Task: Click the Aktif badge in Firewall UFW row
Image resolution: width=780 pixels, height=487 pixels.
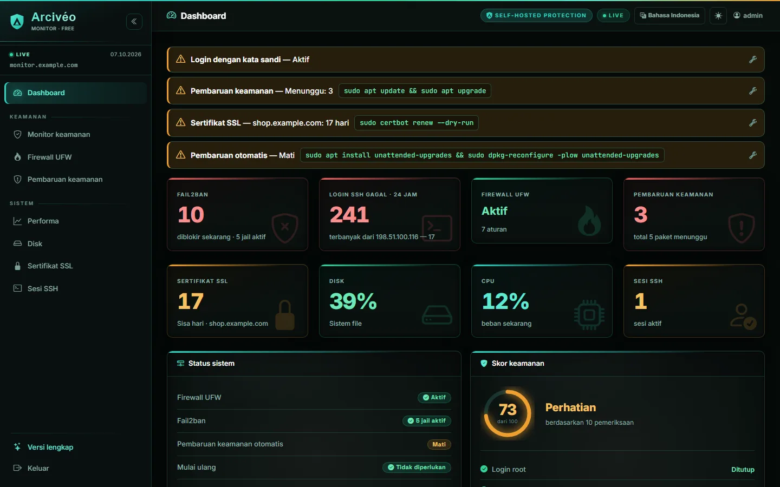Action: pos(434,398)
